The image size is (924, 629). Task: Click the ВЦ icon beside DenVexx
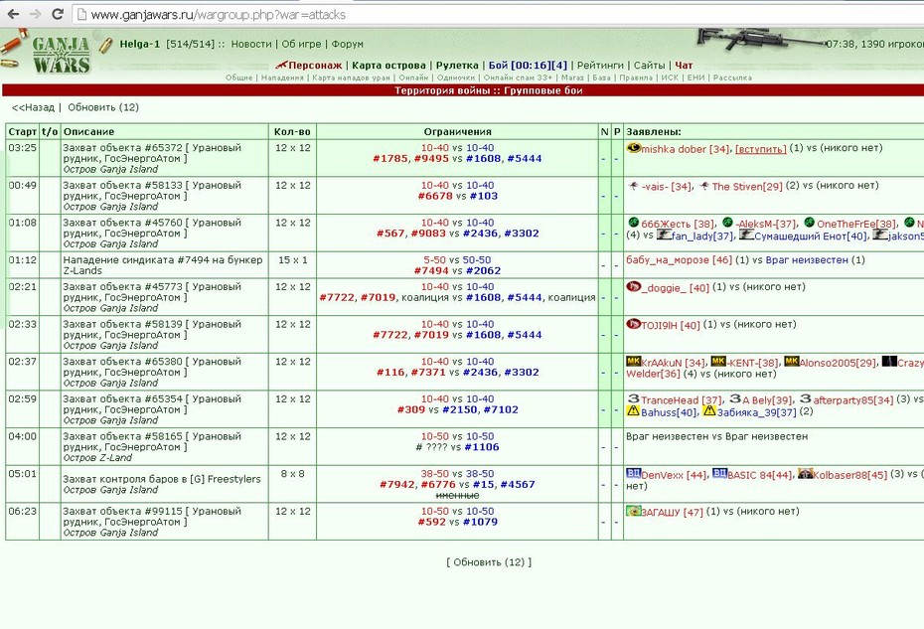(x=634, y=473)
